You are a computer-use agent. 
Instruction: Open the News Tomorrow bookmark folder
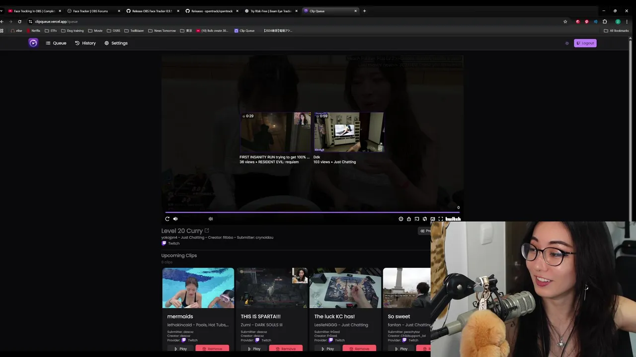click(162, 31)
